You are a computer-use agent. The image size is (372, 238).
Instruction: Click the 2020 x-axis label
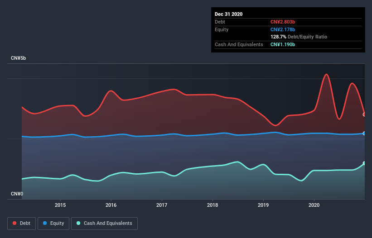click(314, 205)
